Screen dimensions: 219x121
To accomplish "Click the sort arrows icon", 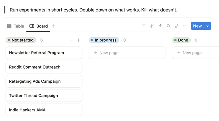I will tap(152, 26).
